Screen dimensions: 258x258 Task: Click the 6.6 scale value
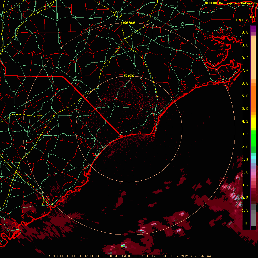(245, 83)
